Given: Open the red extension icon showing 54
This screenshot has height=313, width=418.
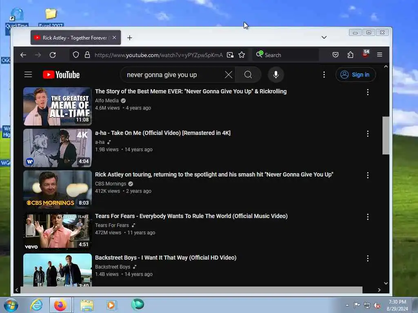Looking at the screenshot, I should pos(365,54).
